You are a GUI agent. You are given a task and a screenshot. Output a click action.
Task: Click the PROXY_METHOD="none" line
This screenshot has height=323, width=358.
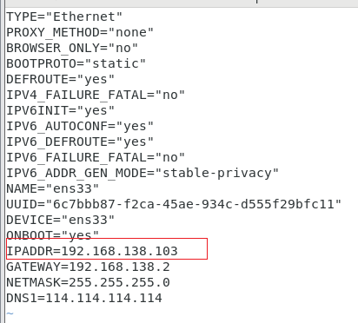coord(80,32)
